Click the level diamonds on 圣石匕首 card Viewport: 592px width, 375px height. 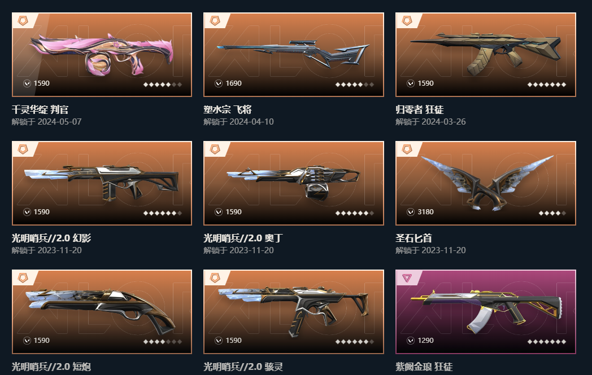pos(552,213)
